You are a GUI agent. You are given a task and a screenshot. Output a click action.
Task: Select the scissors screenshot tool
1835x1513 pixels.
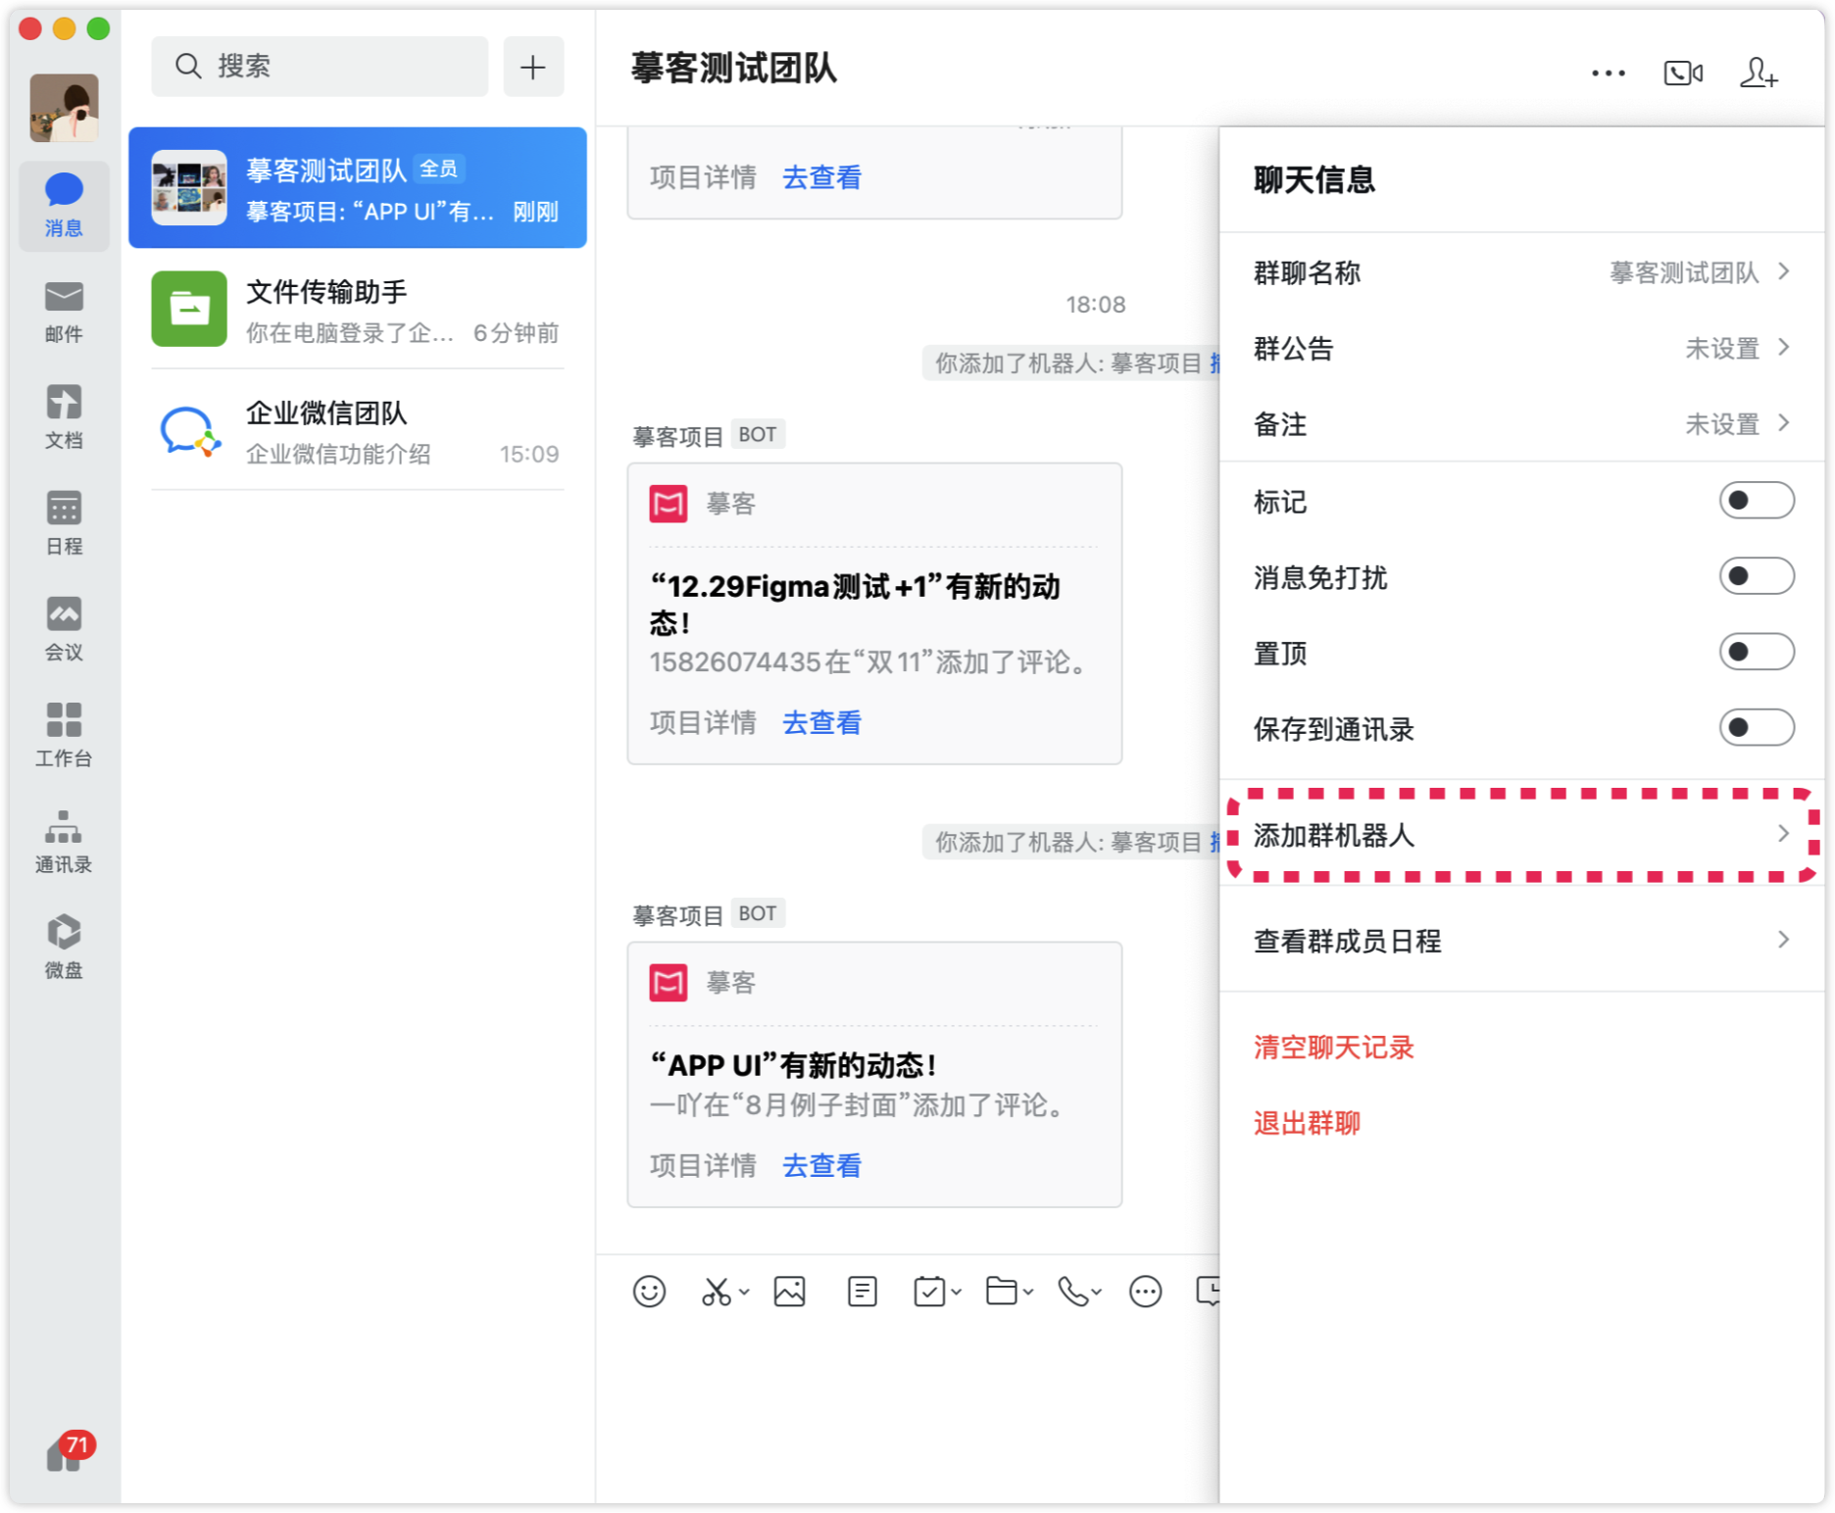click(x=716, y=1292)
